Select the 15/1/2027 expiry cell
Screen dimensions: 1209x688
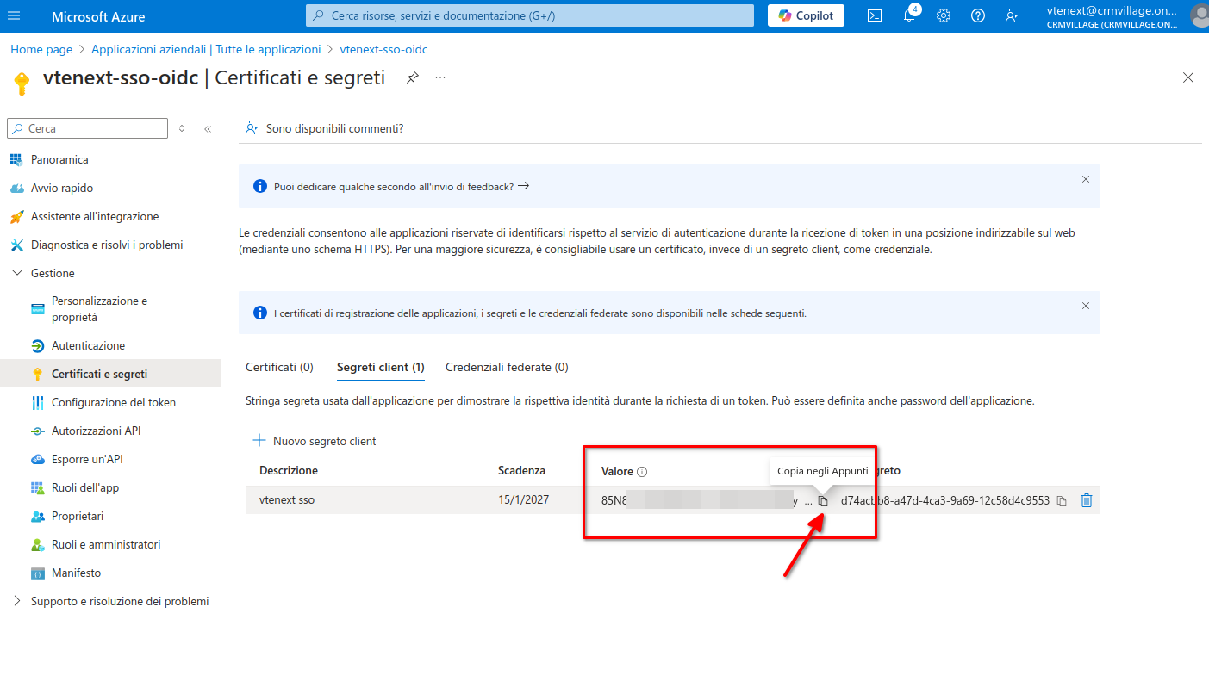[x=523, y=499]
